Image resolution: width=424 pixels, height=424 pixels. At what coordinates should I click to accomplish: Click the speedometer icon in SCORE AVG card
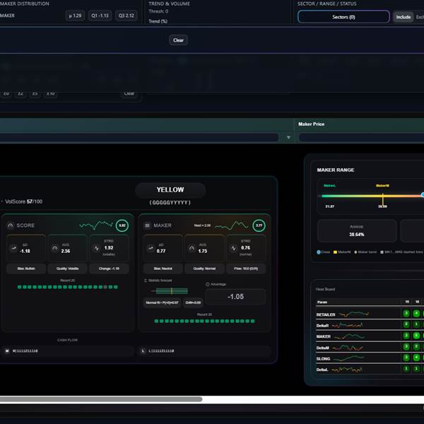[56, 248]
